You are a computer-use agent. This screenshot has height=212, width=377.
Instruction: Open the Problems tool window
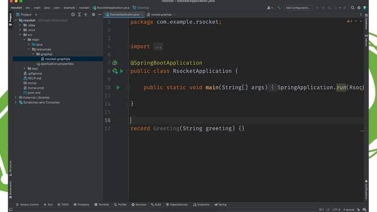pos(81,204)
